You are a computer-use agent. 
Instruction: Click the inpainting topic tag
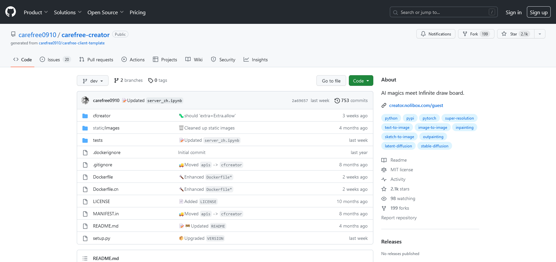pyautogui.click(x=464, y=128)
